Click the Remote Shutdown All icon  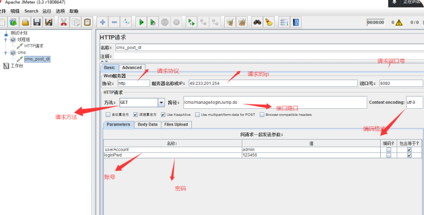[215, 22]
